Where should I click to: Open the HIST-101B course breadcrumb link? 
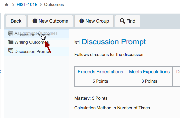(x=27, y=5)
